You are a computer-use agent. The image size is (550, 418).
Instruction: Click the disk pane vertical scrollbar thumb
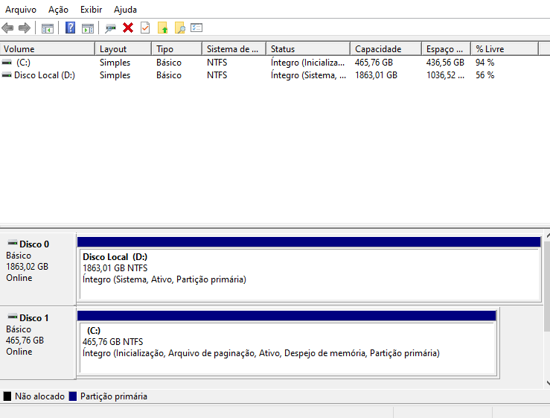pos(547,285)
